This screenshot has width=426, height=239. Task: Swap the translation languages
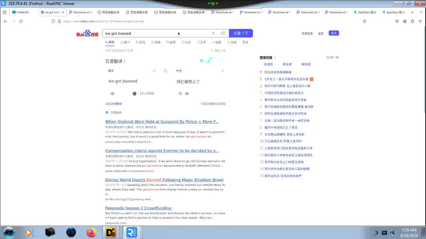click(165, 71)
